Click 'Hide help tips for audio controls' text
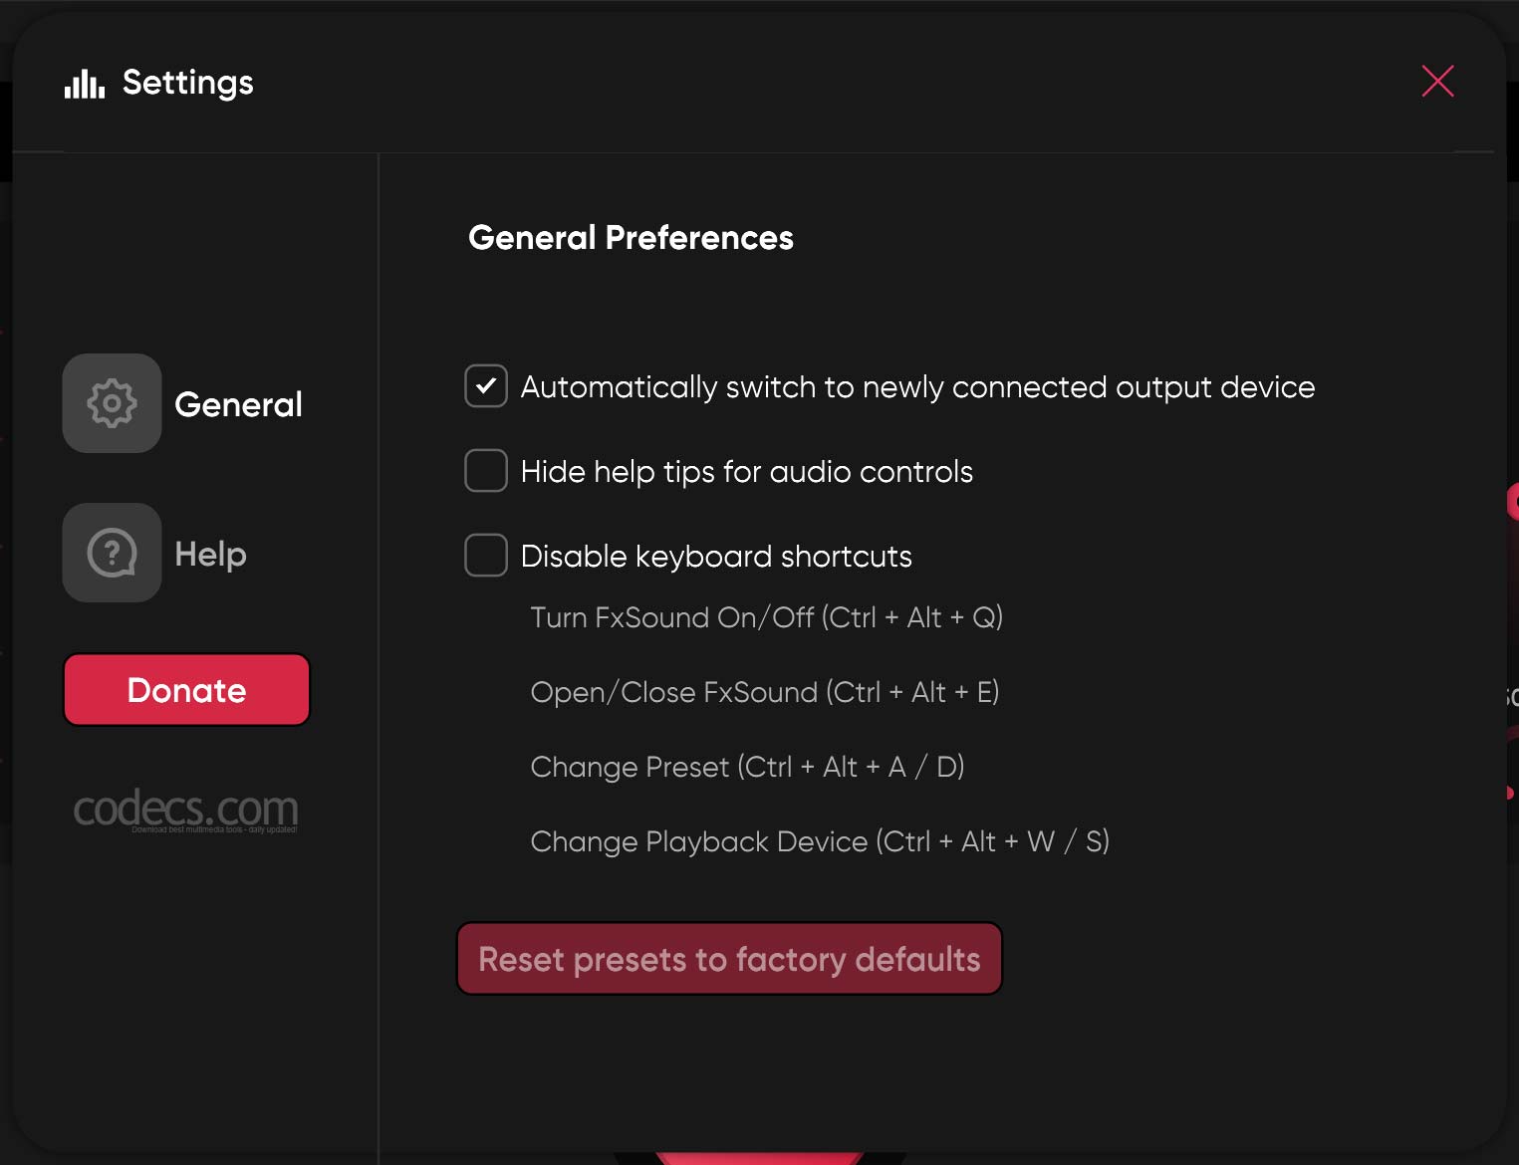Viewport: 1519px width, 1165px height. click(747, 472)
